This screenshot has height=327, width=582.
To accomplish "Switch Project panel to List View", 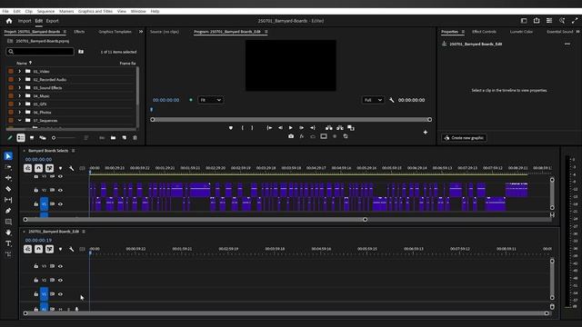I will click(x=21, y=138).
